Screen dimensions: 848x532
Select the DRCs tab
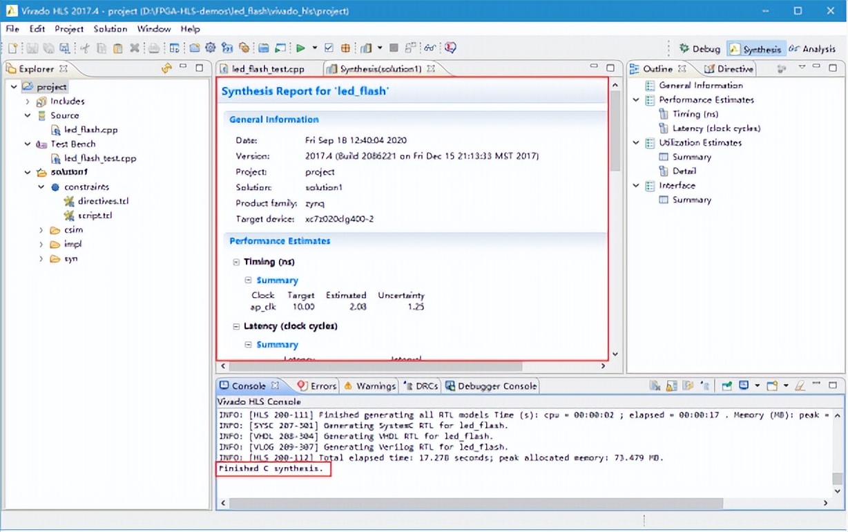pos(421,386)
